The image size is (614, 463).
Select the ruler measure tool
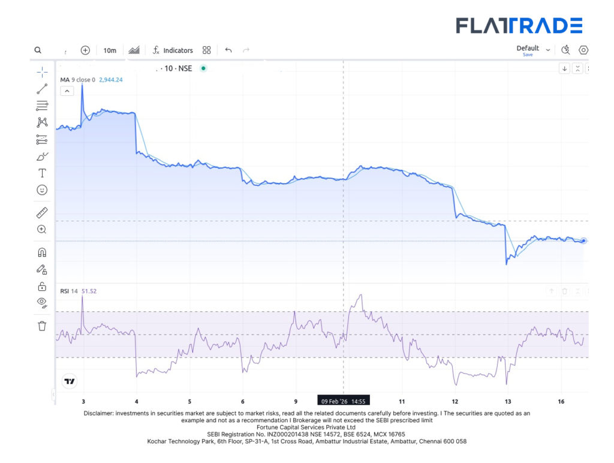(42, 213)
